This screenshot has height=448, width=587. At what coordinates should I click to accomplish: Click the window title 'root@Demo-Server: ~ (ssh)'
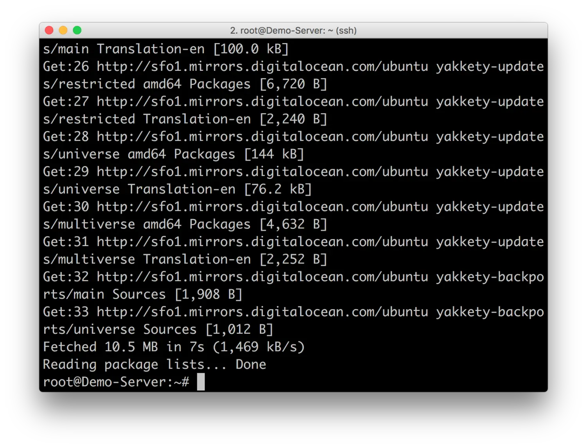pos(293,31)
